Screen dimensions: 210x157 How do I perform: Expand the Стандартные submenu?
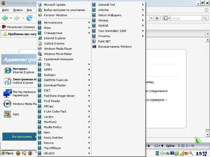click(x=64, y=33)
